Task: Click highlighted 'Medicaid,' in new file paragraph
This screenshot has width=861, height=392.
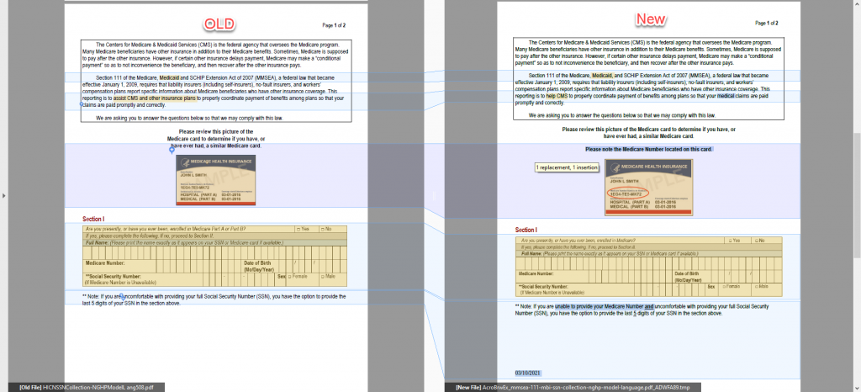Action: click(x=602, y=75)
